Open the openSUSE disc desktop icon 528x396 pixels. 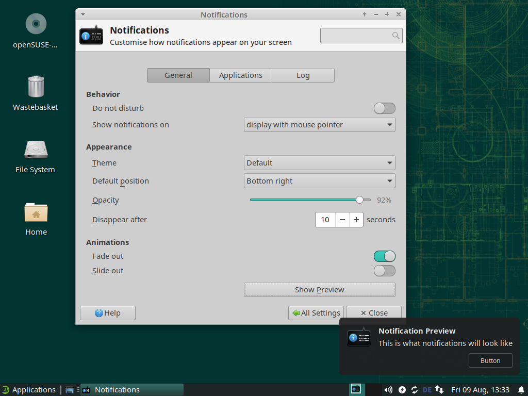(36, 24)
